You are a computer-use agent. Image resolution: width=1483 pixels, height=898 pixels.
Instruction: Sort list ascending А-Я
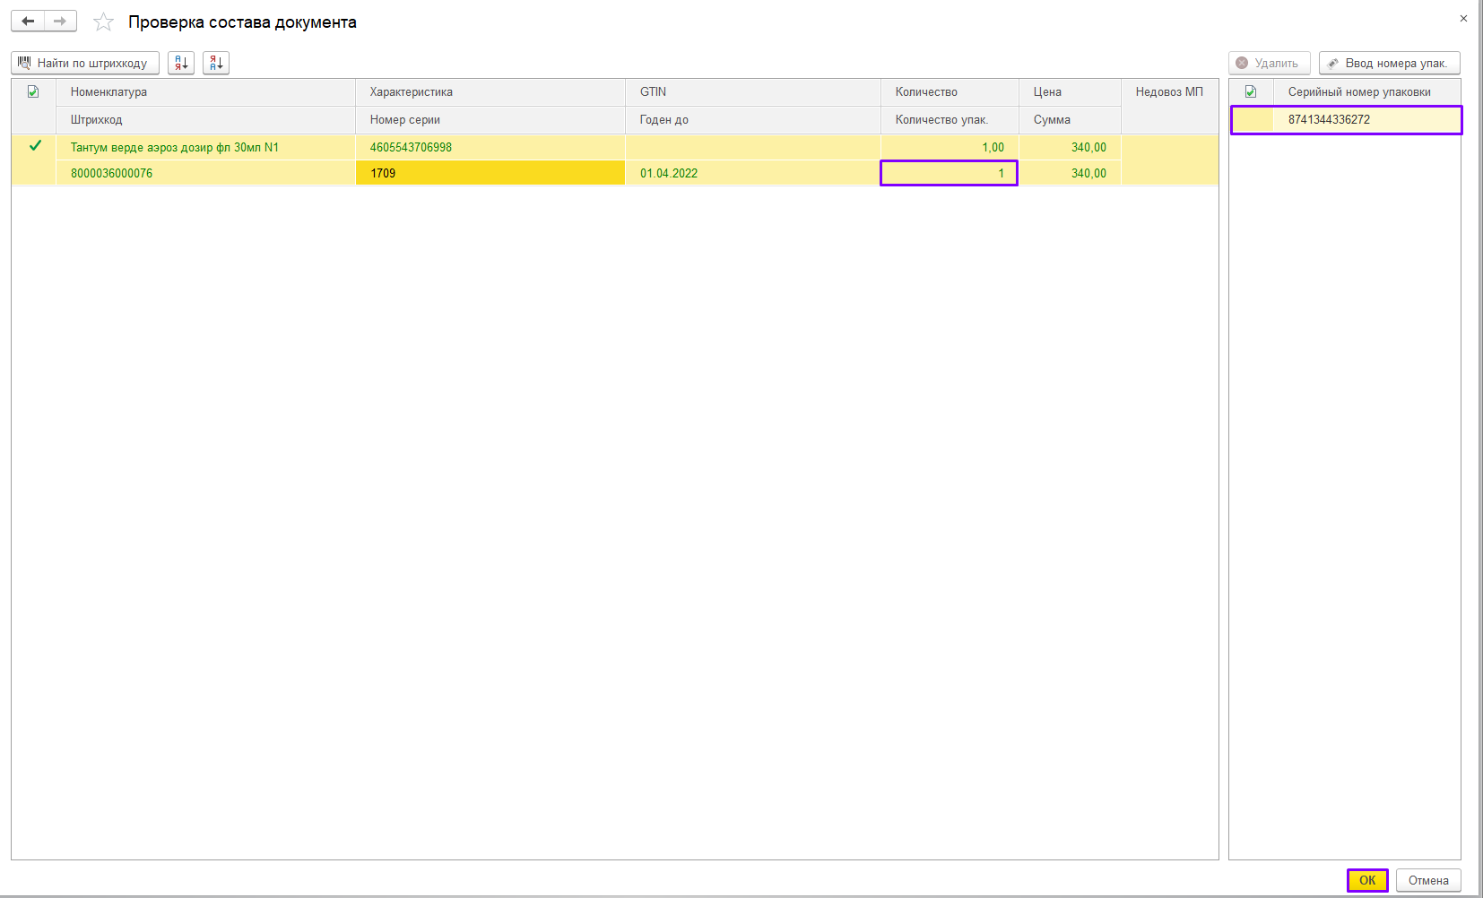pyautogui.click(x=181, y=63)
